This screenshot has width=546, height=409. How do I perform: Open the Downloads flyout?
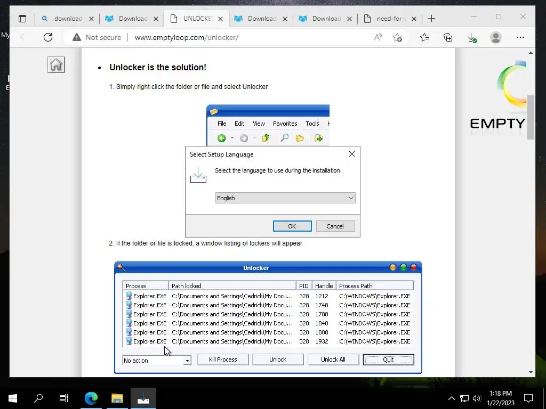(472, 37)
